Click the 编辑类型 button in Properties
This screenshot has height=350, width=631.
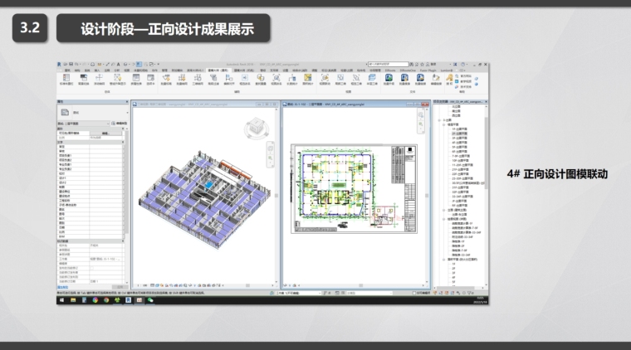coord(118,124)
